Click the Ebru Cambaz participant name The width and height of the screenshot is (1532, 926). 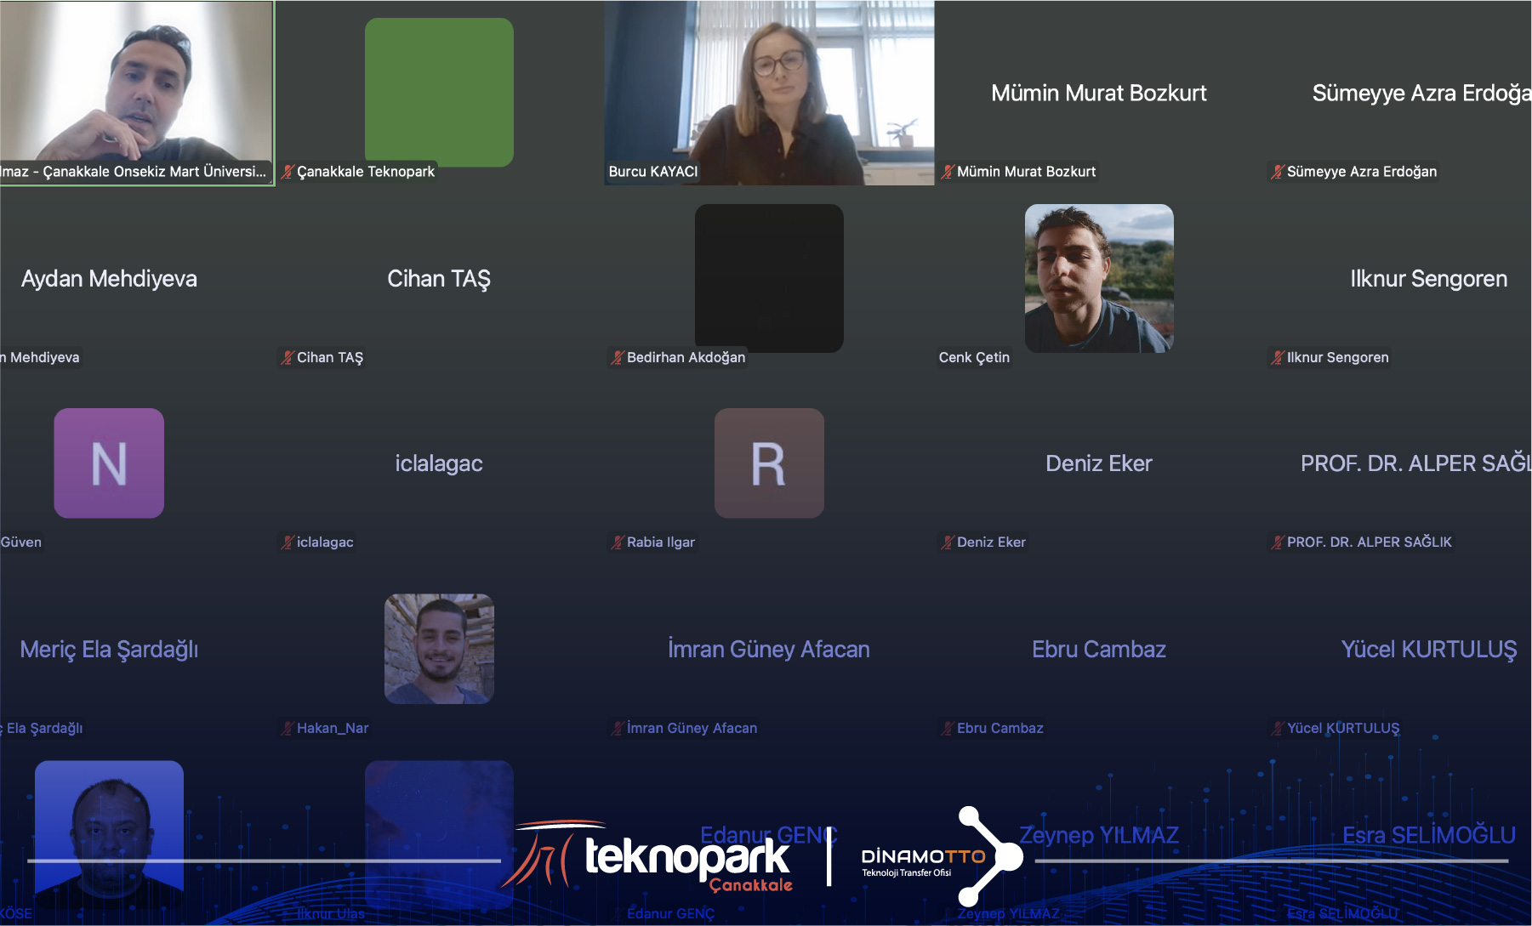[1098, 650]
